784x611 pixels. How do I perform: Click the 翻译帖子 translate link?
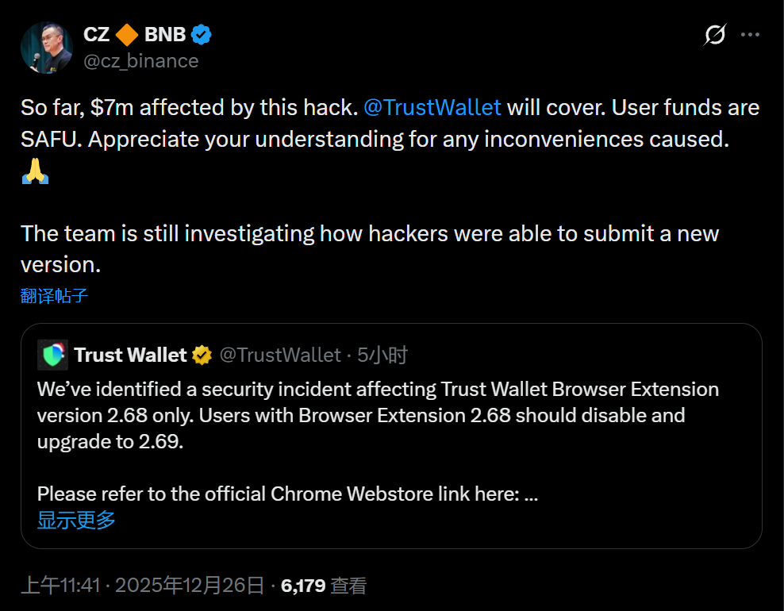[x=54, y=296]
